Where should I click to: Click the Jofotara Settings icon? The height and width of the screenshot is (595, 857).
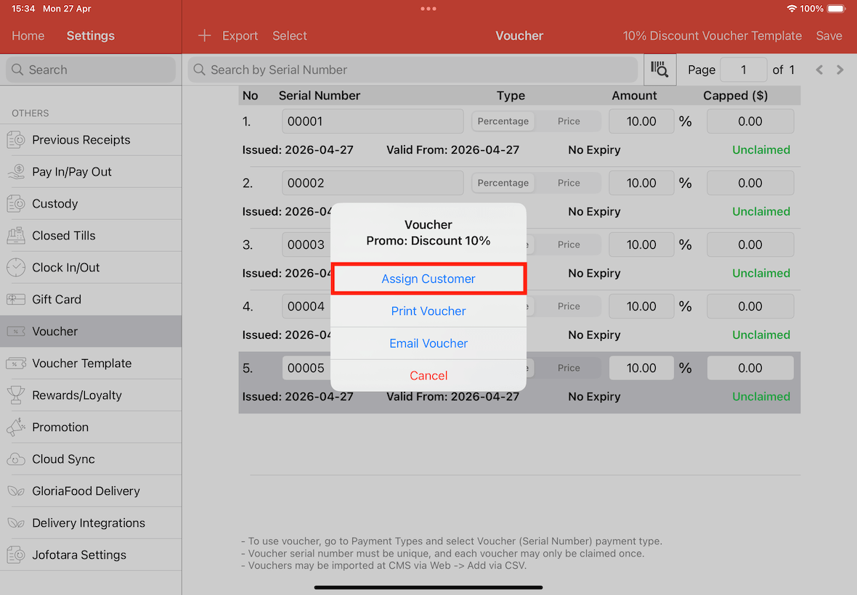[16, 555]
